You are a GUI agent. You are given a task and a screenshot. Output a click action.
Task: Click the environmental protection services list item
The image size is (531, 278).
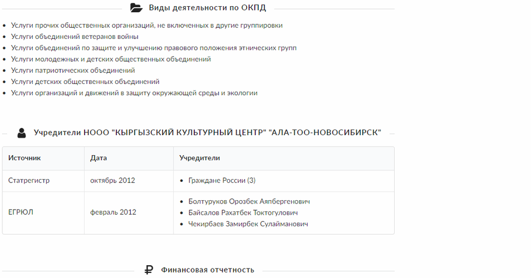[134, 93]
